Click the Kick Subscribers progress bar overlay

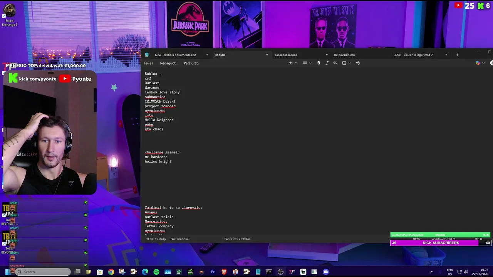(441, 243)
